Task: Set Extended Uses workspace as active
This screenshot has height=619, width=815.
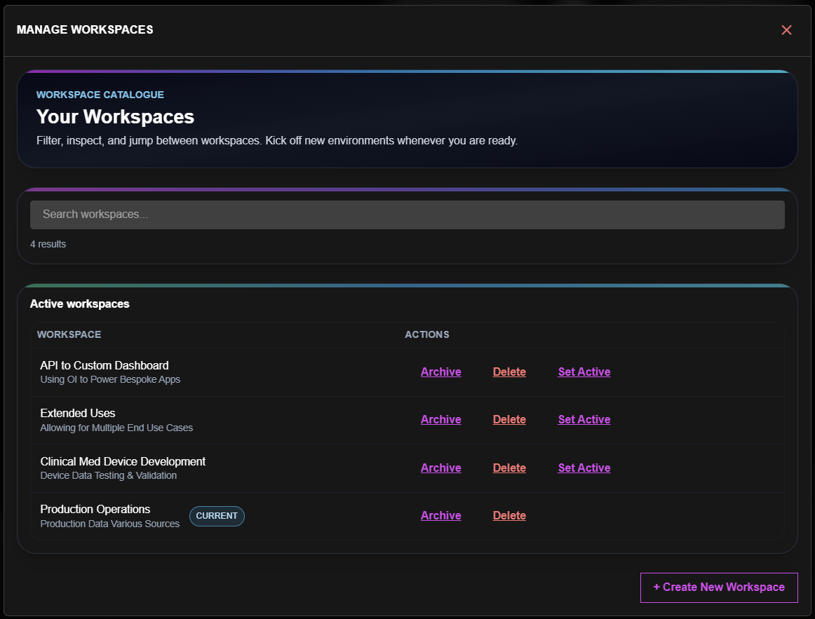Action: point(584,420)
